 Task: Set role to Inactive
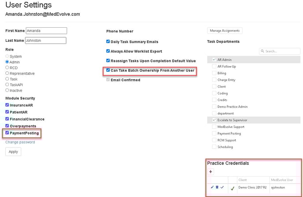click(x=7, y=90)
